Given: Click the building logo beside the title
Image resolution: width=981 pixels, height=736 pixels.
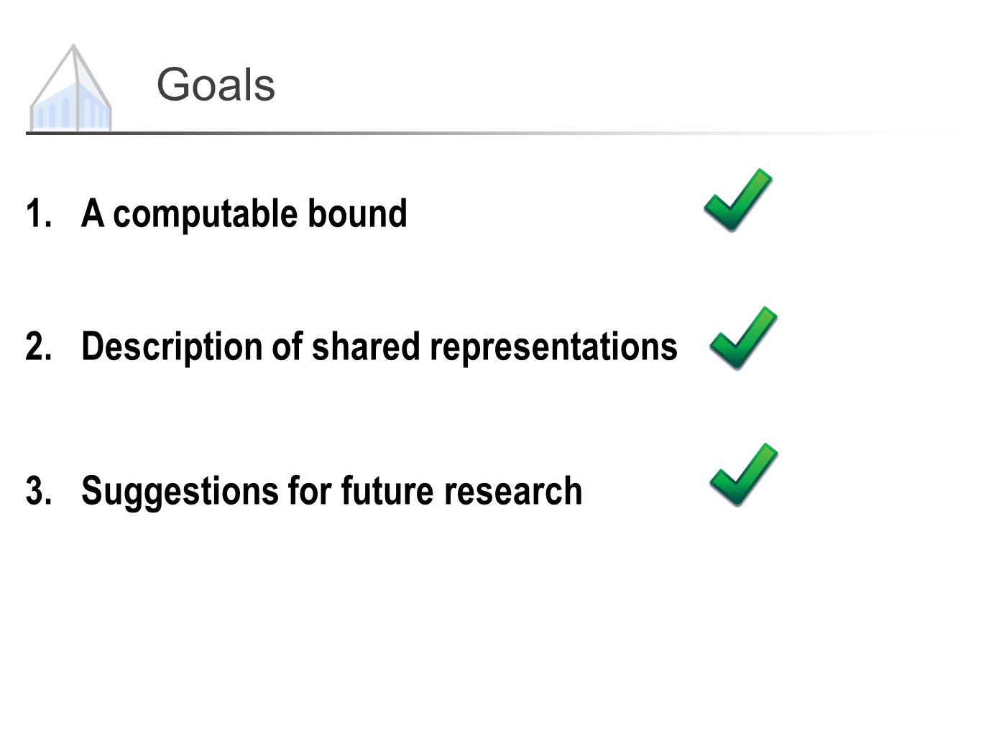Looking at the screenshot, I should [x=70, y=88].
